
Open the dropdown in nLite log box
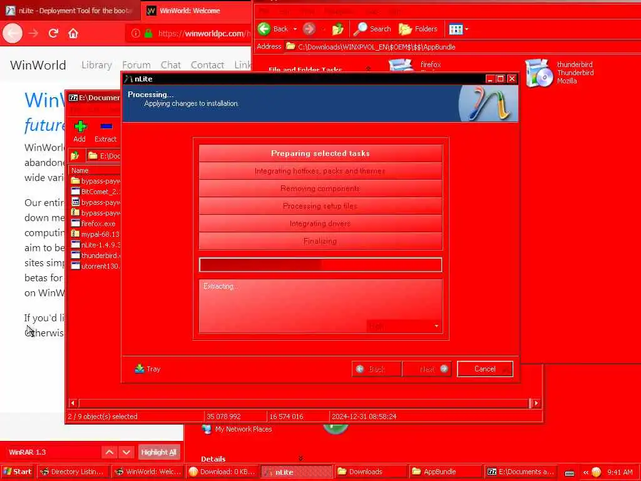point(436,326)
